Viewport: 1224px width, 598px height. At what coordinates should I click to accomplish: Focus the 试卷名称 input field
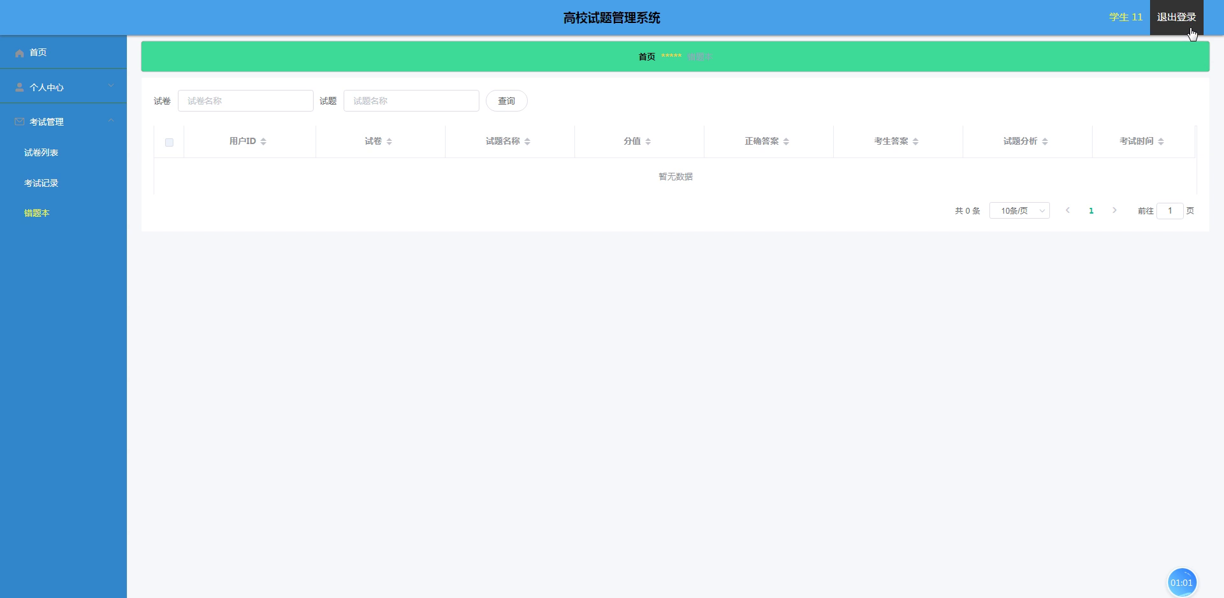point(245,101)
